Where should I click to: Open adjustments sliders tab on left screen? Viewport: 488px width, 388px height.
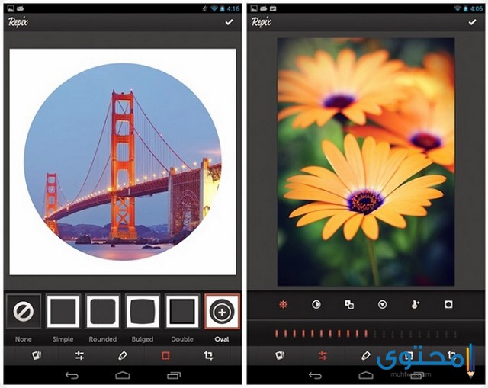click(79, 355)
